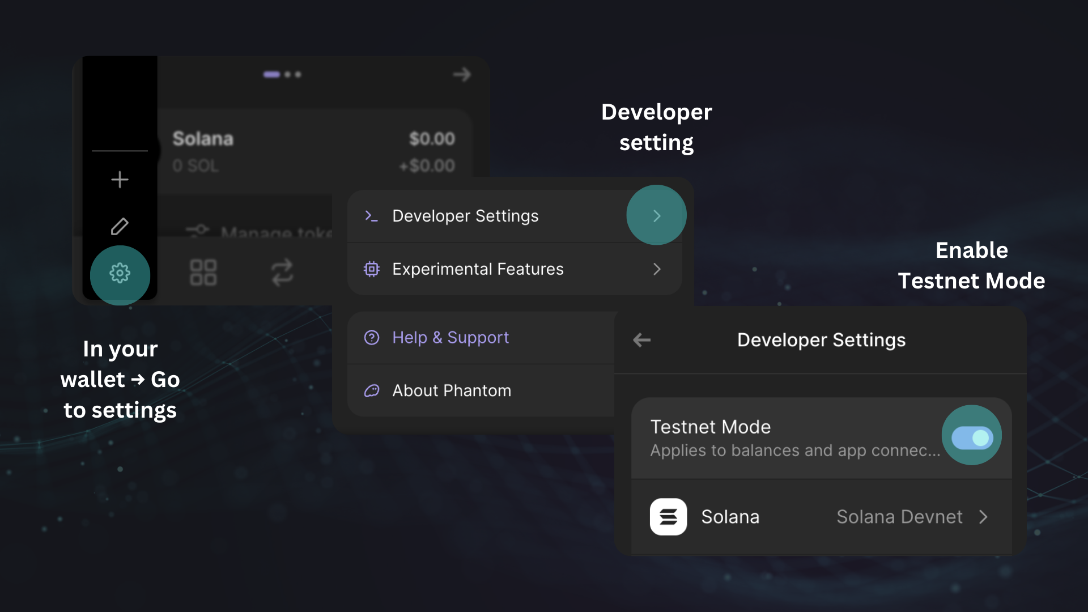Image resolution: width=1088 pixels, height=612 pixels.
Task: Select the Solana token balance row
Action: coord(313,151)
